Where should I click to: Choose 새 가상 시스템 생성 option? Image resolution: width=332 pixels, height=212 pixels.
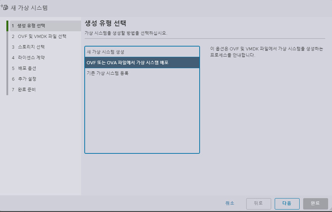142,52
